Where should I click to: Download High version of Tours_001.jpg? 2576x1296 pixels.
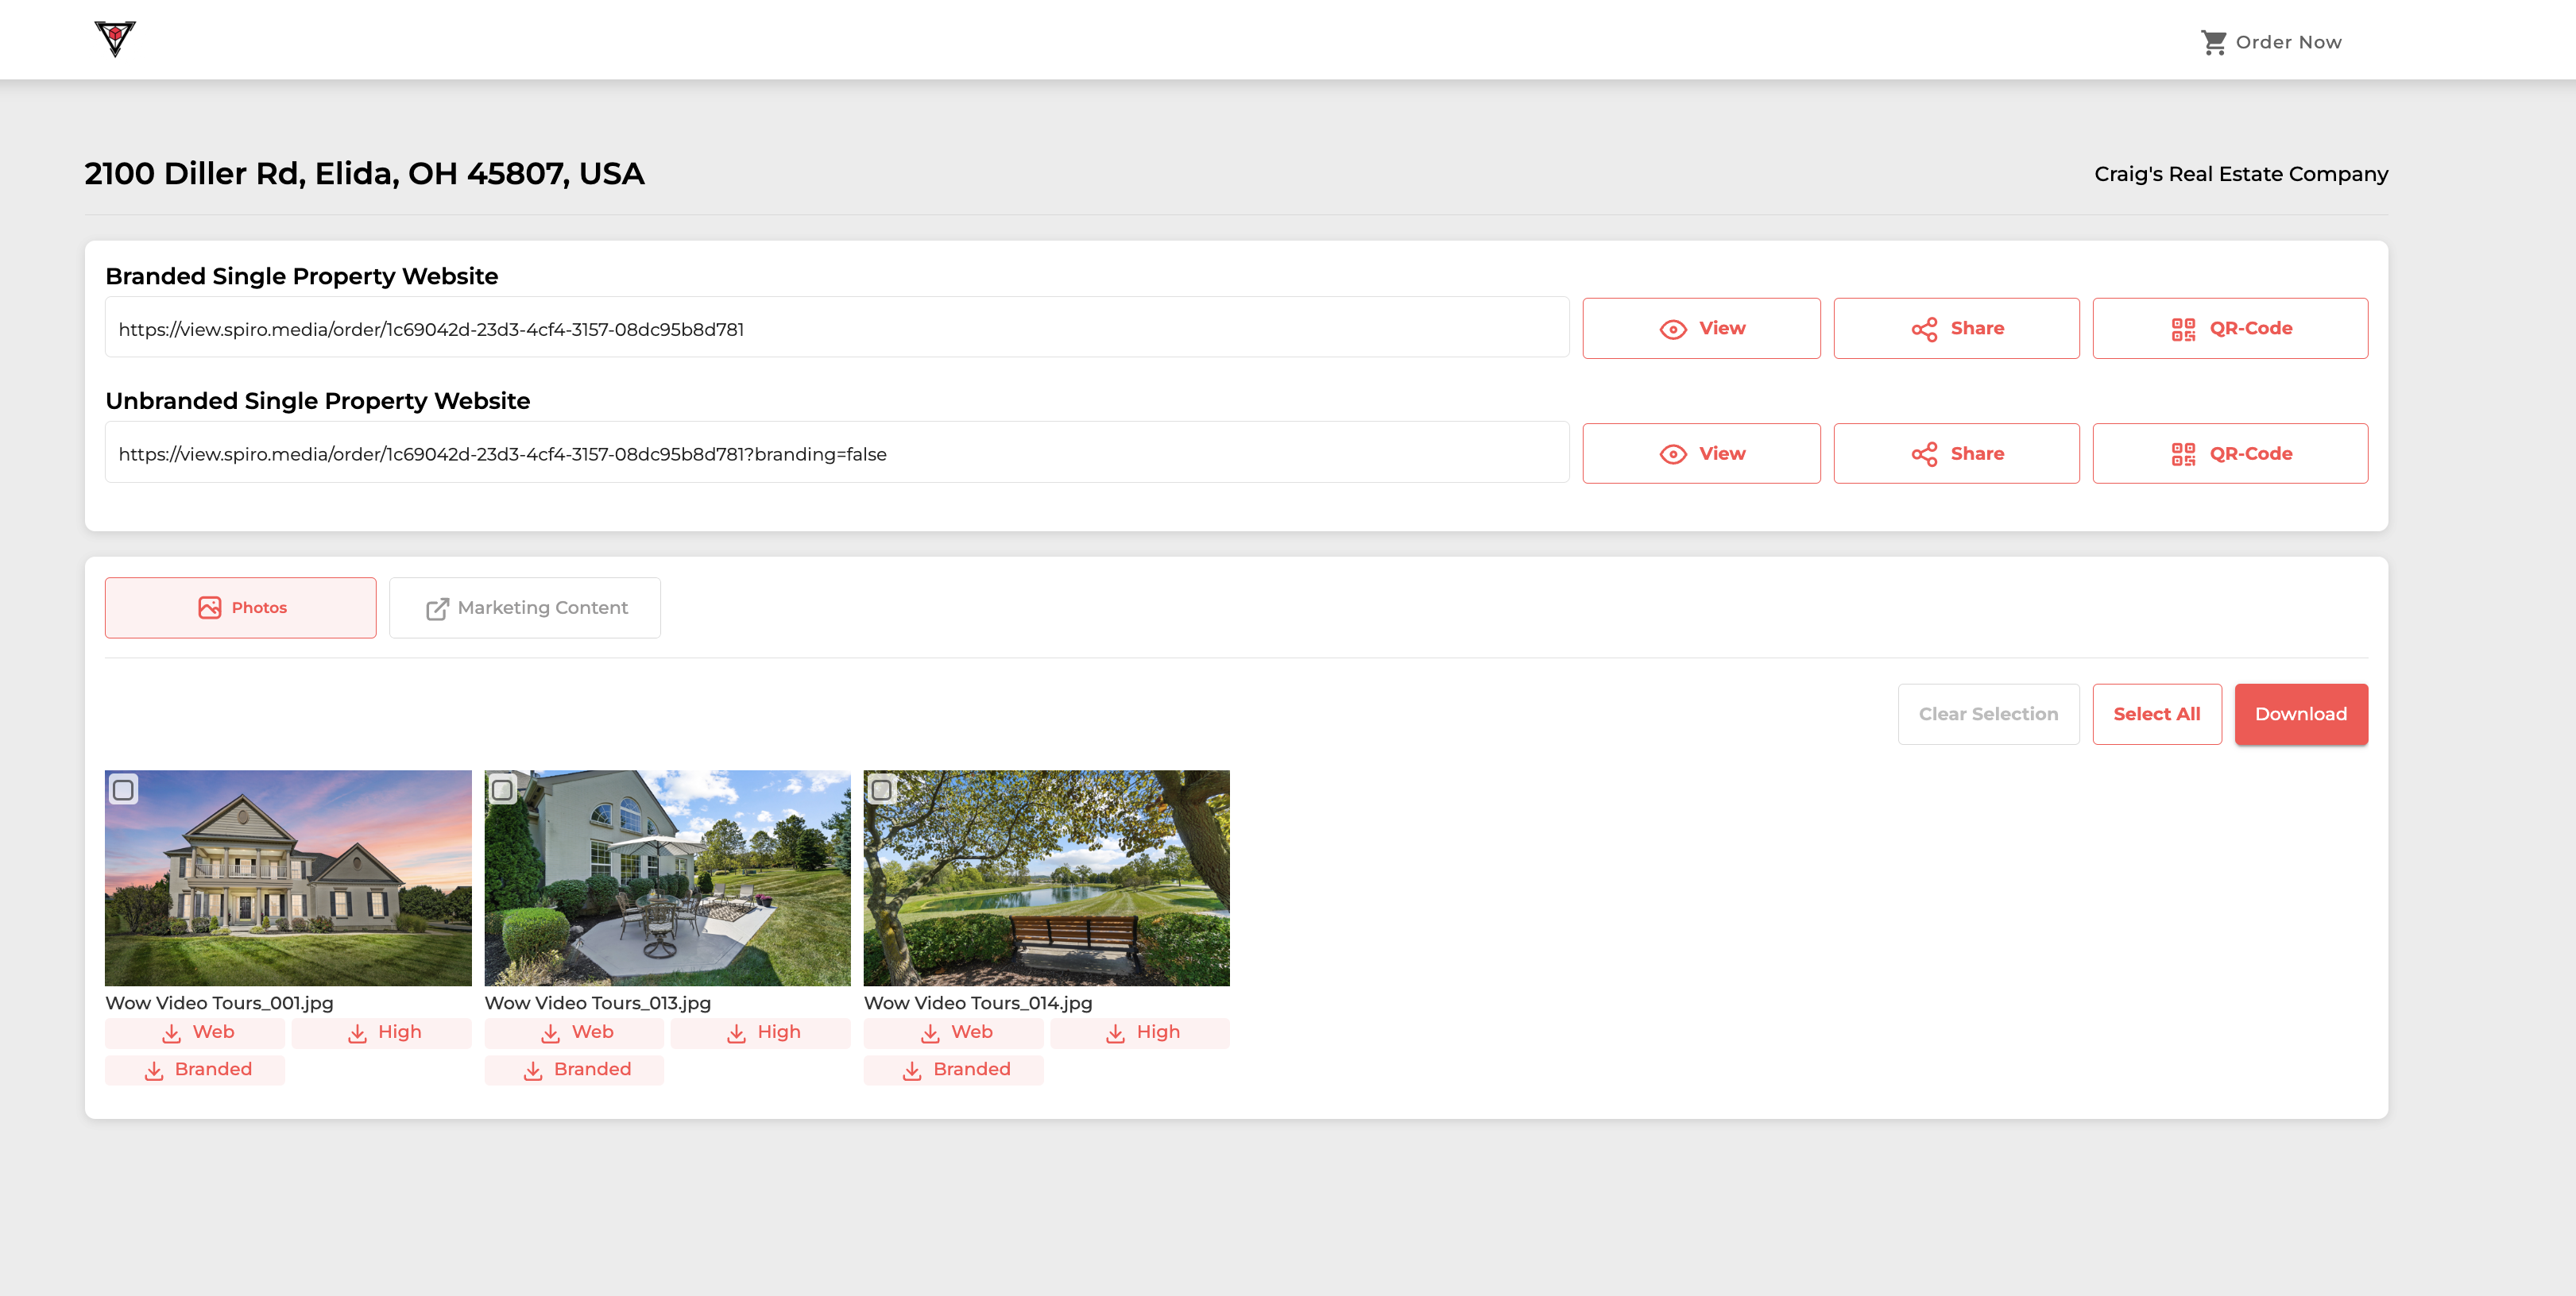(x=382, y=1032)
